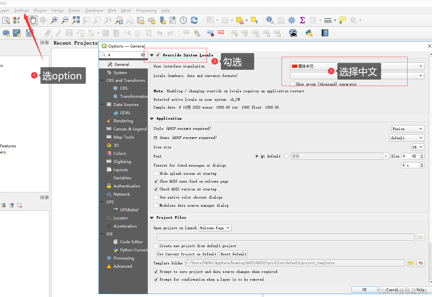Open the Style dropdown showing Fusion
This screenshot has height=297, width=432.
[x=407, y=128]
